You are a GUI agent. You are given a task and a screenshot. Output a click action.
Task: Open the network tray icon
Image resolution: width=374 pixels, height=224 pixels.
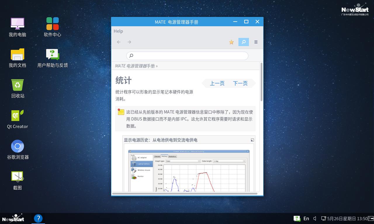(324, 218)
